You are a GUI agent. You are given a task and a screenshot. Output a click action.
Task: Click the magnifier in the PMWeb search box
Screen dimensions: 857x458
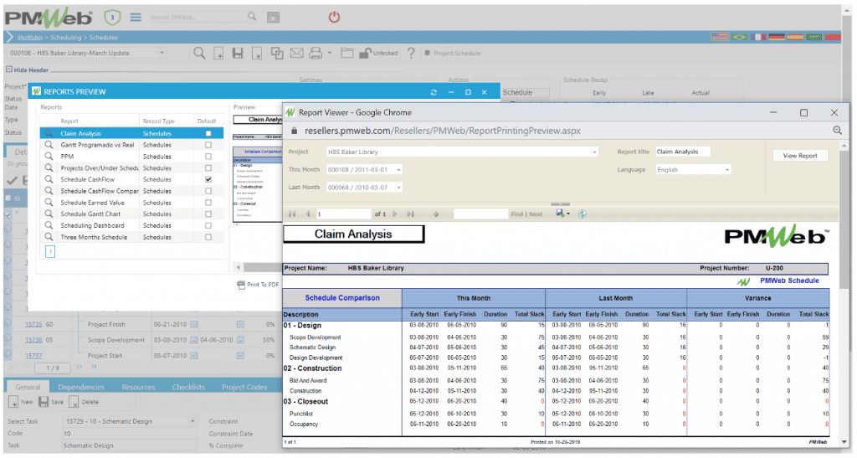click(251, 17)
